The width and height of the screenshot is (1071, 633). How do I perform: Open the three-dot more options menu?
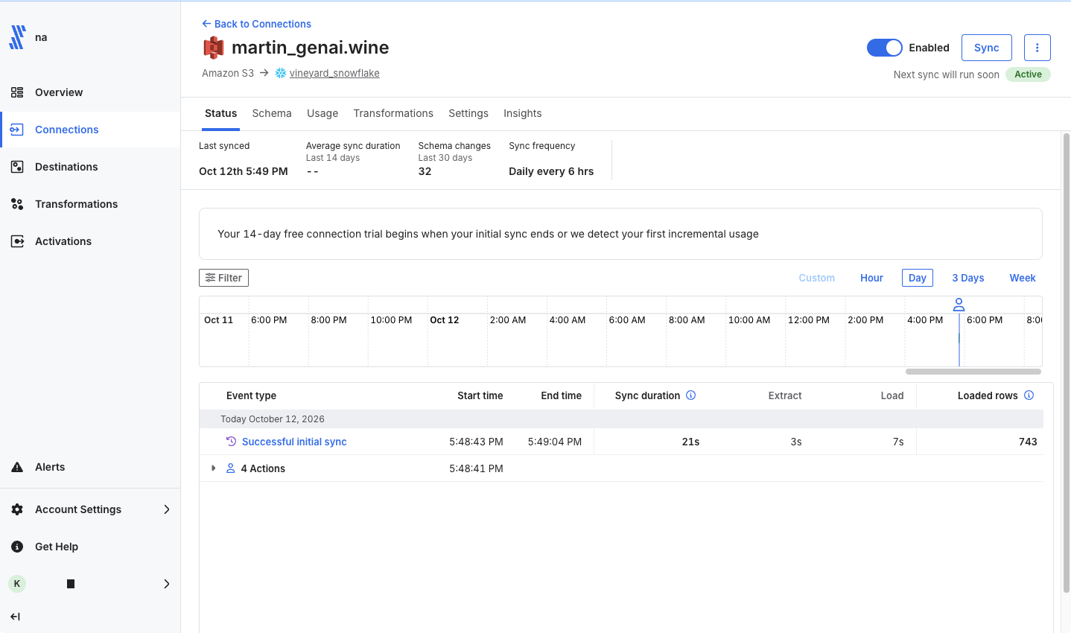[1037, 48]
